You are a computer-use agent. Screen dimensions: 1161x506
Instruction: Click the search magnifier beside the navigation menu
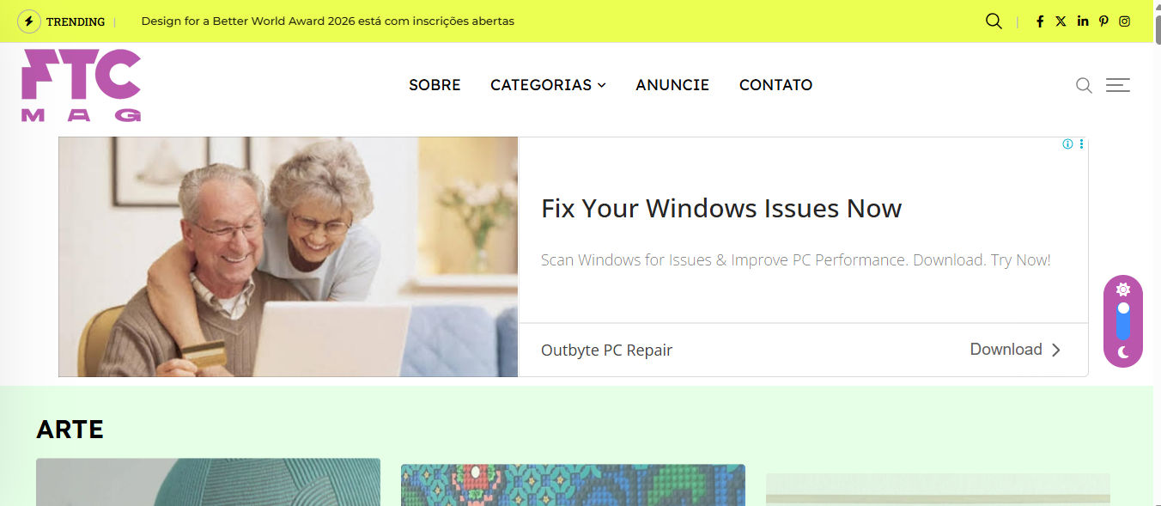(1084, 85)
